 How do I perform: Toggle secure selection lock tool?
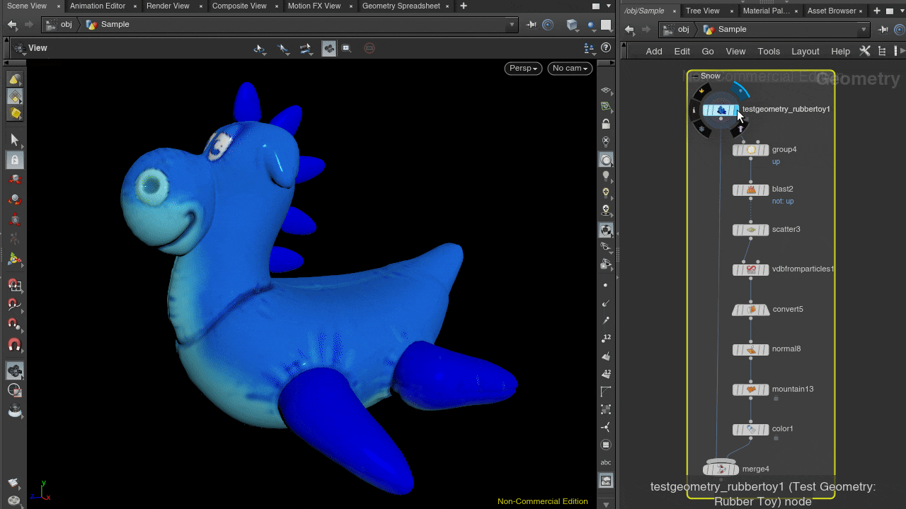pyautogui.click(x=14, y=160)
